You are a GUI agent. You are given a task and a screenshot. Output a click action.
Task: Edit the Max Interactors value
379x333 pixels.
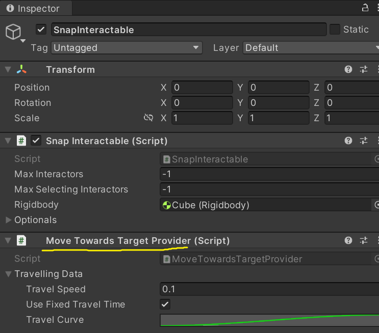pyautogui.click(x=269, y=174)
